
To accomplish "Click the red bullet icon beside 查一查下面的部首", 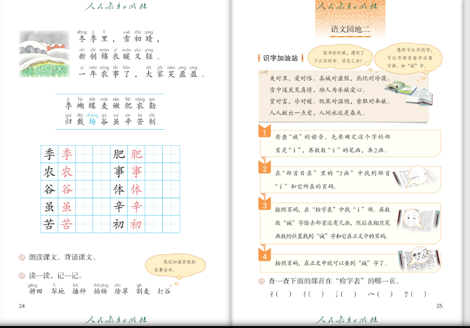I will pos(261,281).
